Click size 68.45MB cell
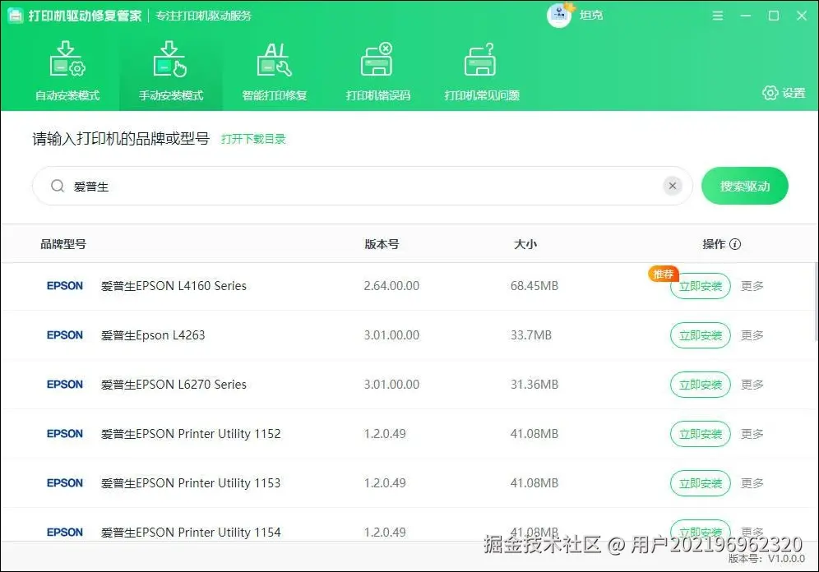Viewport: 819px width, 572px height. [534, 286]
